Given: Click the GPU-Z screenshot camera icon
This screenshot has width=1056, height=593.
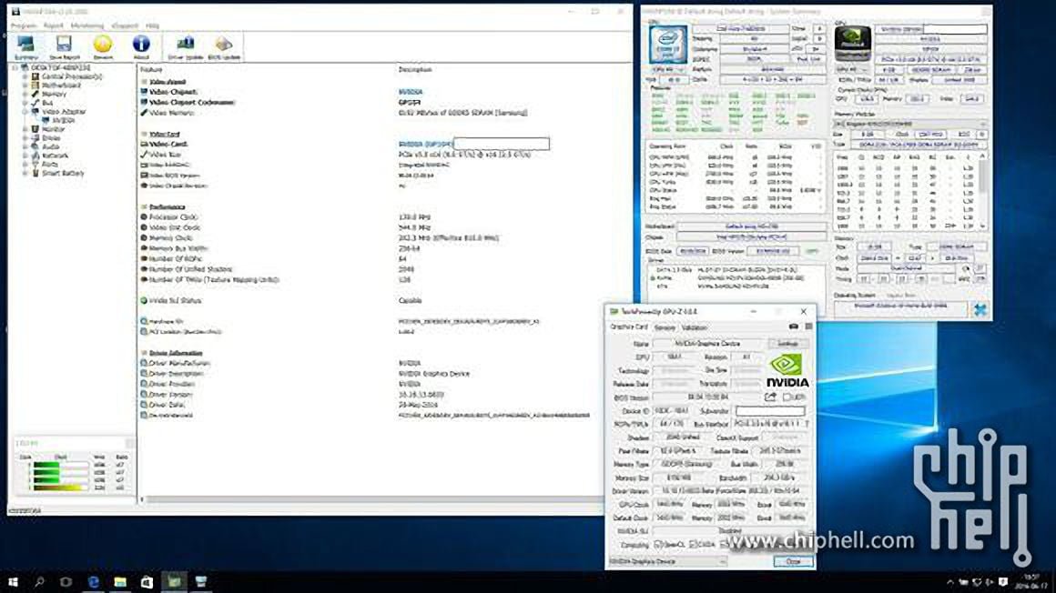Looking at the screenshot, I should (794, 327).
